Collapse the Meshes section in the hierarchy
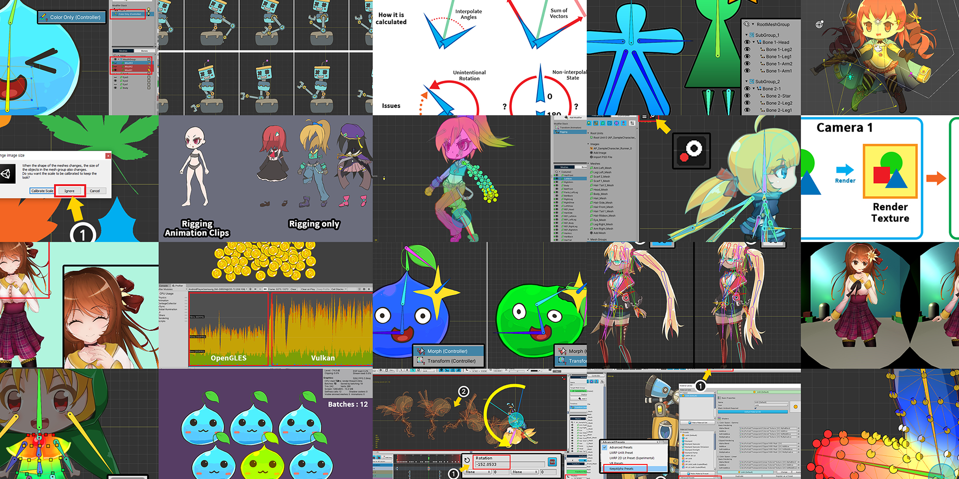959x479 pixels. tap(588, 164)
